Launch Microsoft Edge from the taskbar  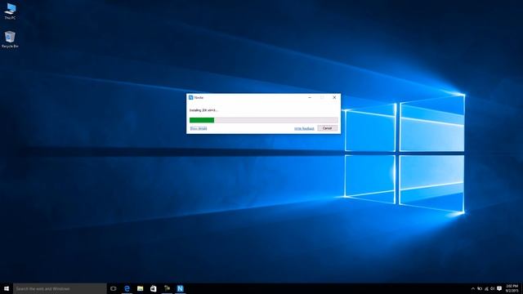click(127, 288)
